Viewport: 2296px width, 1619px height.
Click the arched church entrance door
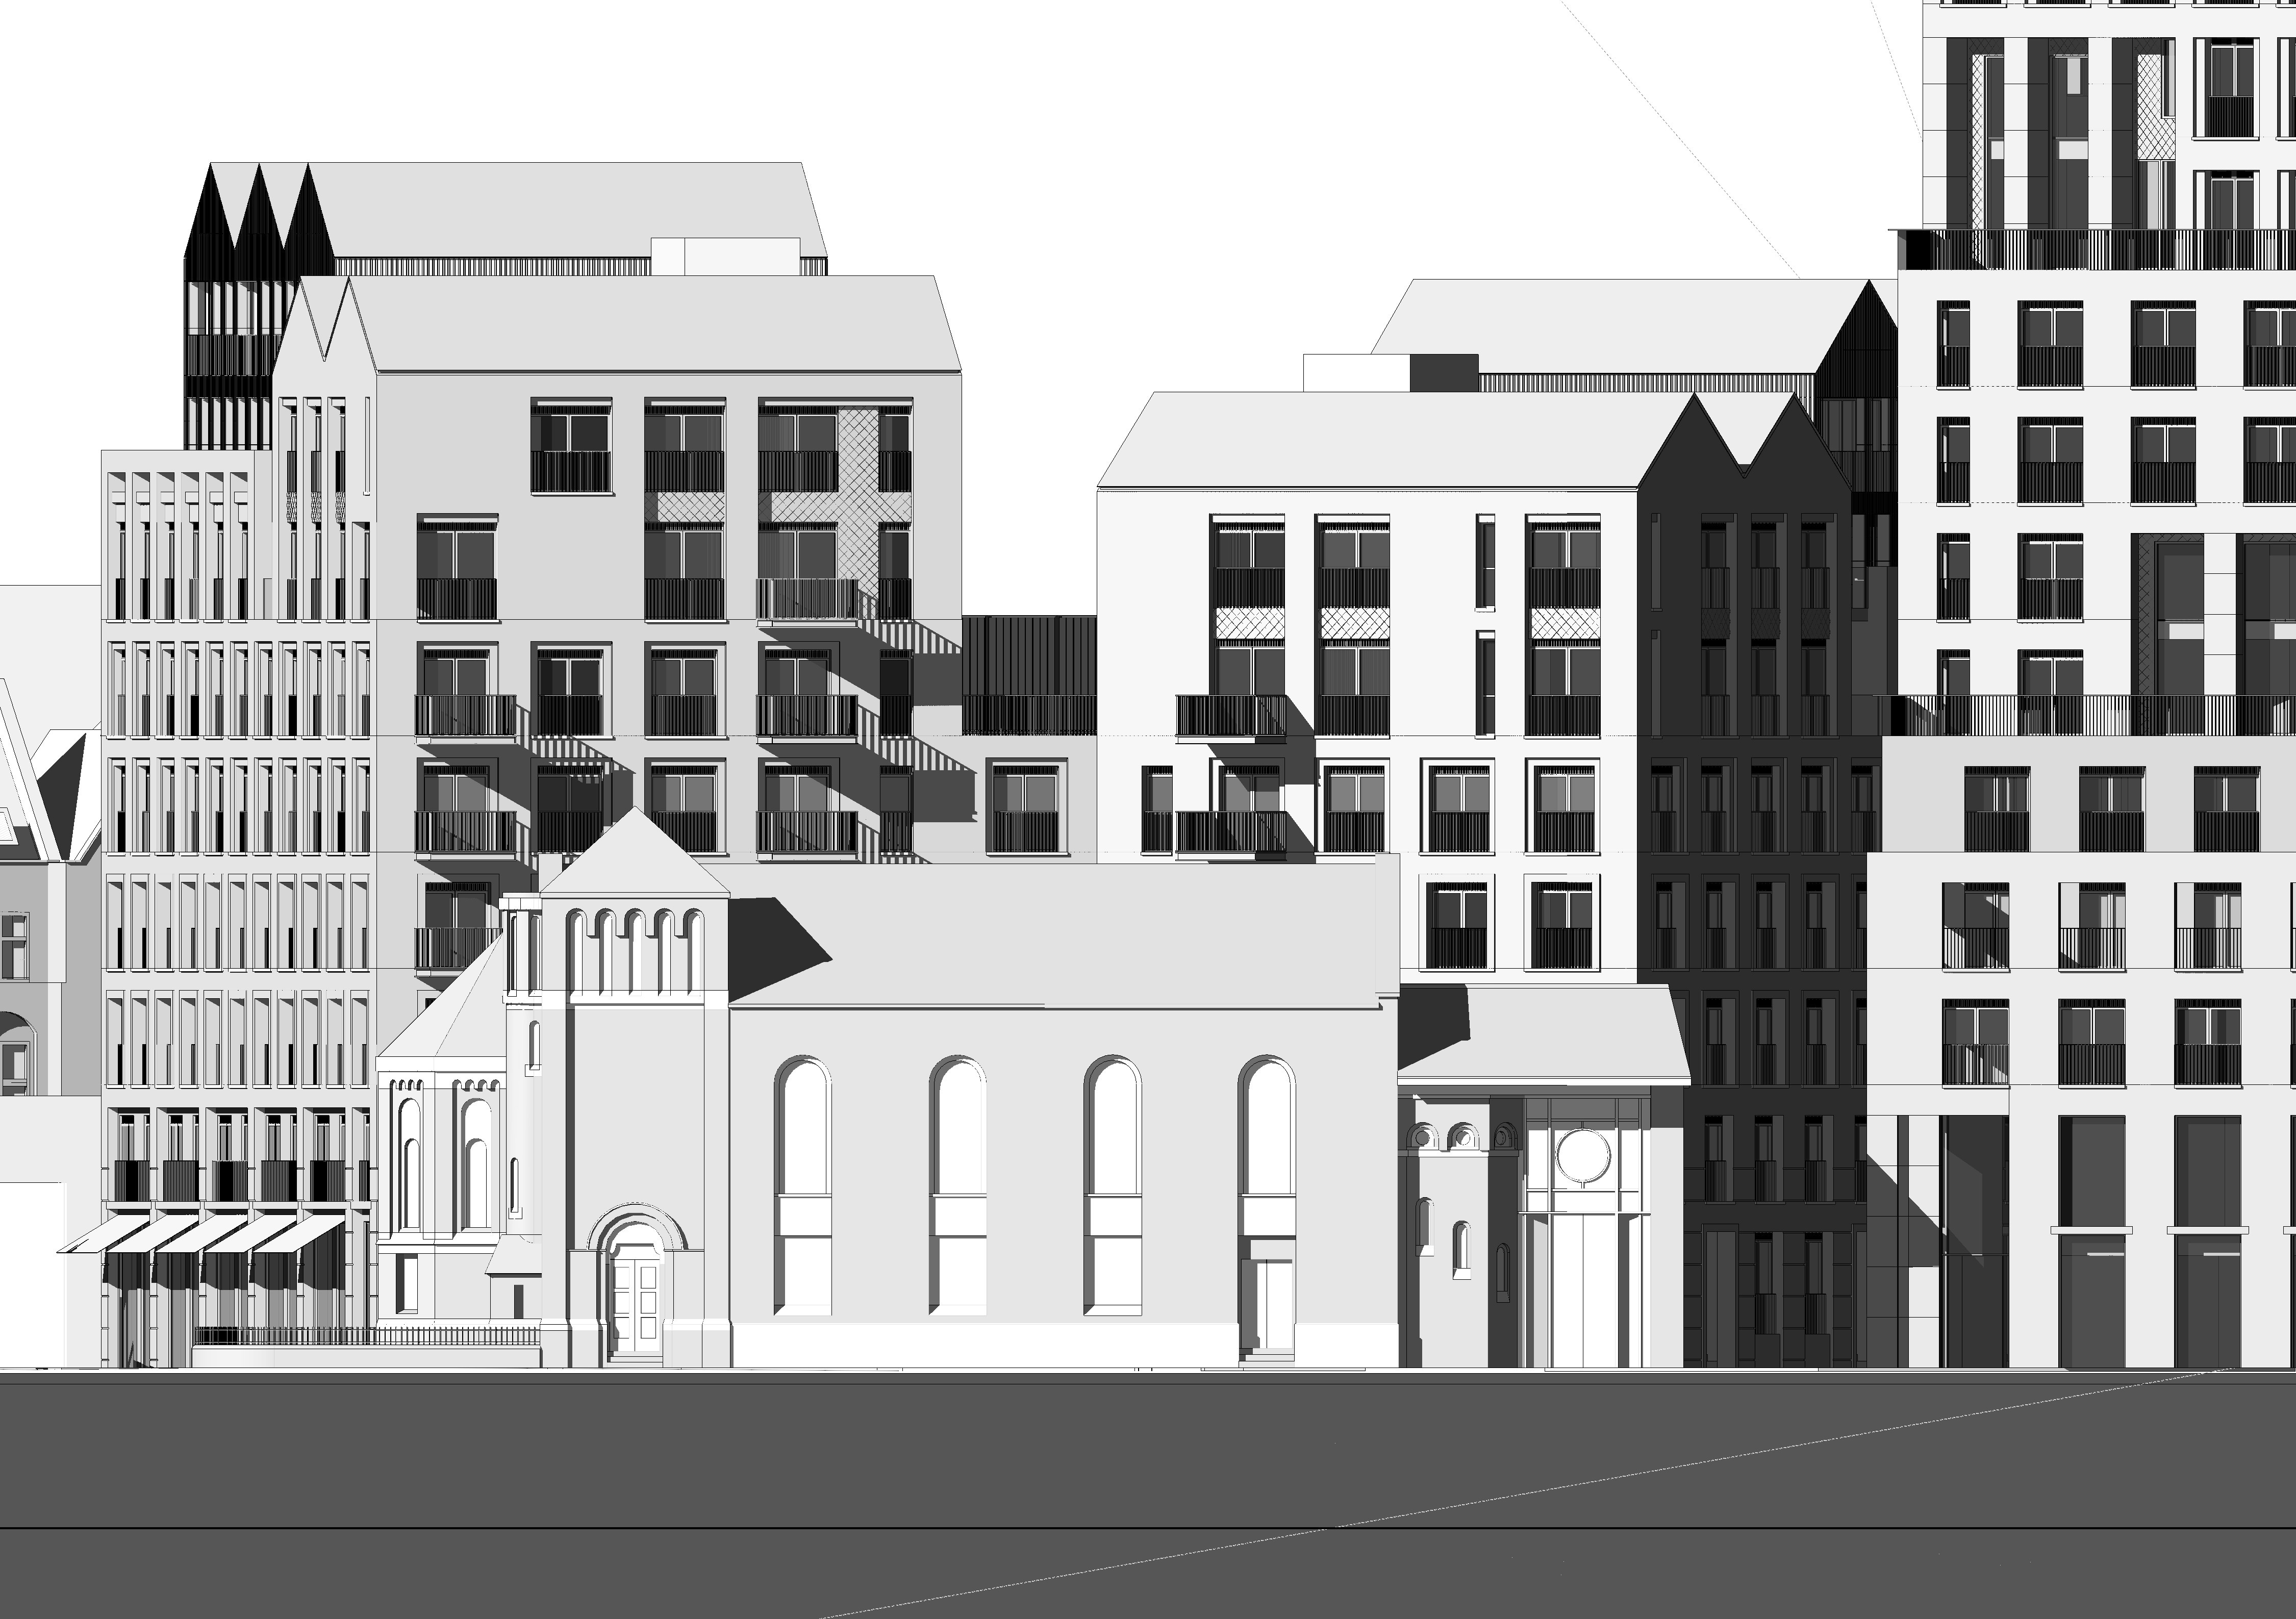coord(636,1299)
